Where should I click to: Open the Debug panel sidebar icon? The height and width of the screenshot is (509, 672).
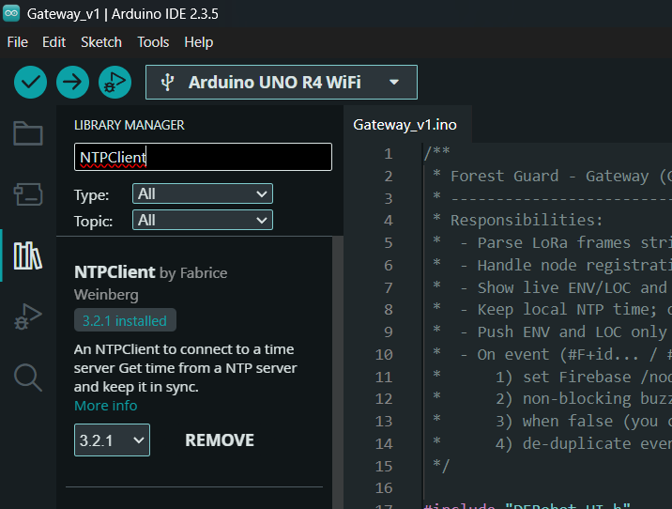(28, 316)
